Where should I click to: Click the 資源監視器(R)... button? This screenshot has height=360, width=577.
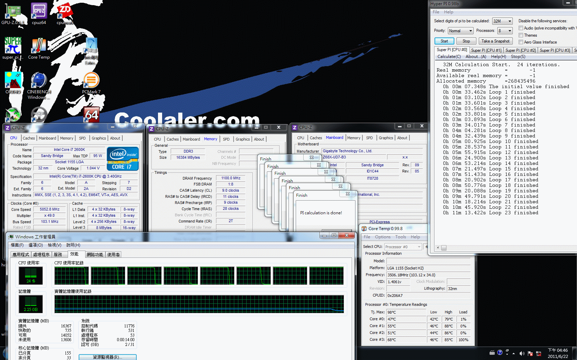click(x=108, y=357)
